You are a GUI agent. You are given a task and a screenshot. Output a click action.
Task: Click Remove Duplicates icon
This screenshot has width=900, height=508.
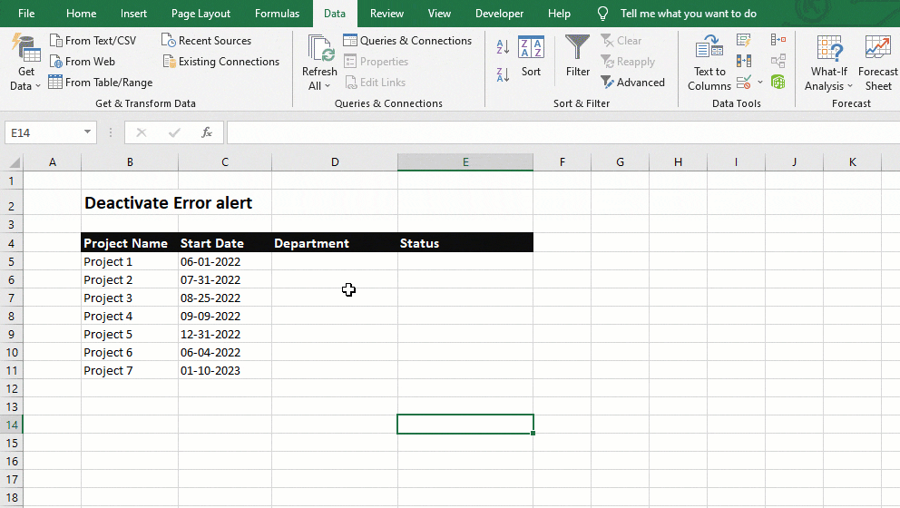744,61
